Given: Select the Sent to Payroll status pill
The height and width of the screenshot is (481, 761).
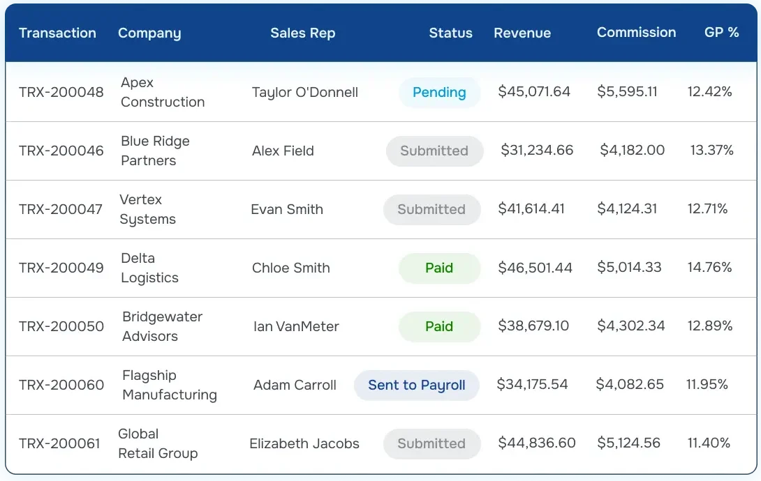Looking at the screenshot, I should click(416, 385).
